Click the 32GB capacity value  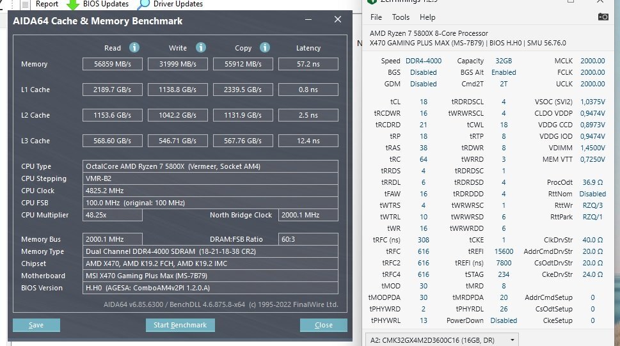pyautogui.click(x=504, y=61)
